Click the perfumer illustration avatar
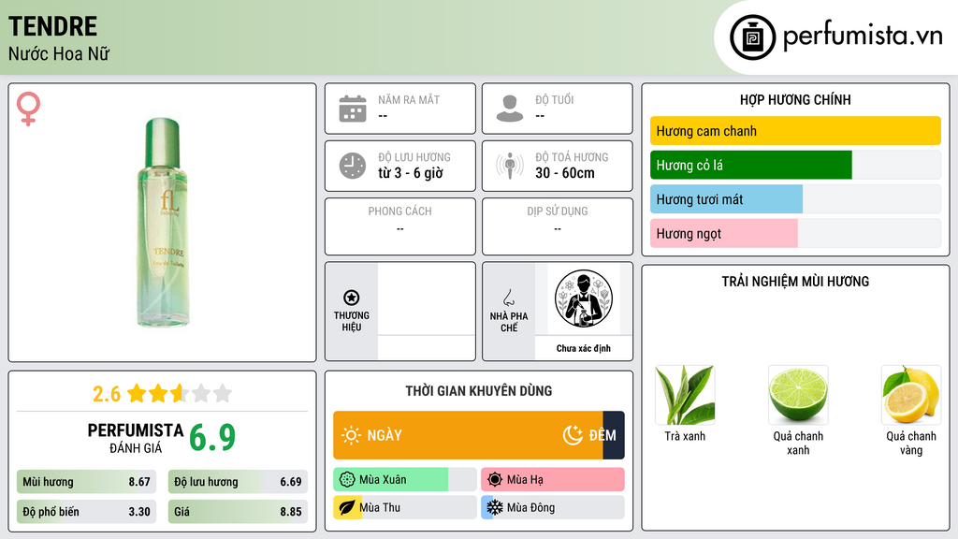958x539 pixels. pos(584,299)
